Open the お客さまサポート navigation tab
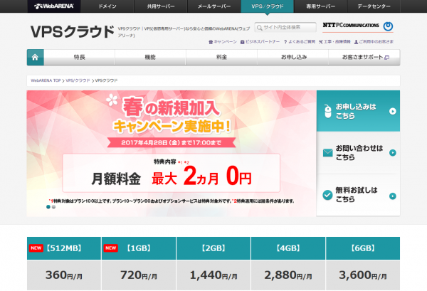427x291 pixels. [x=364, y=57]
